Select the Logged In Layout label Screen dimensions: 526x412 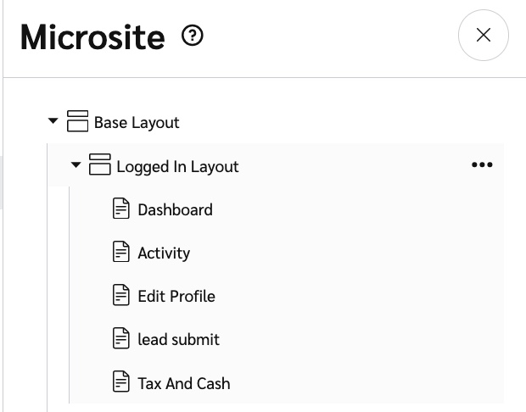coord(177,167)
